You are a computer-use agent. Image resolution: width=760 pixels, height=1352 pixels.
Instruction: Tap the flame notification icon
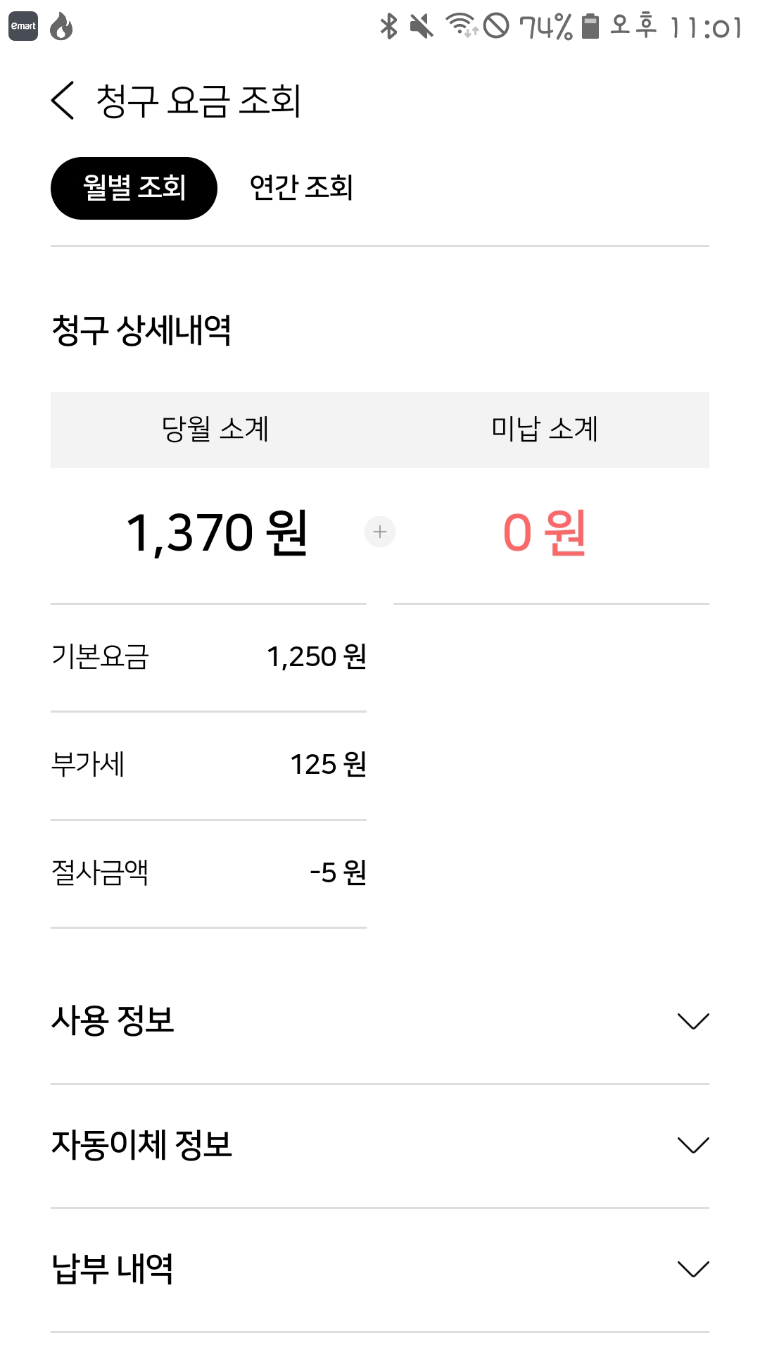click(x=62, y=27)
